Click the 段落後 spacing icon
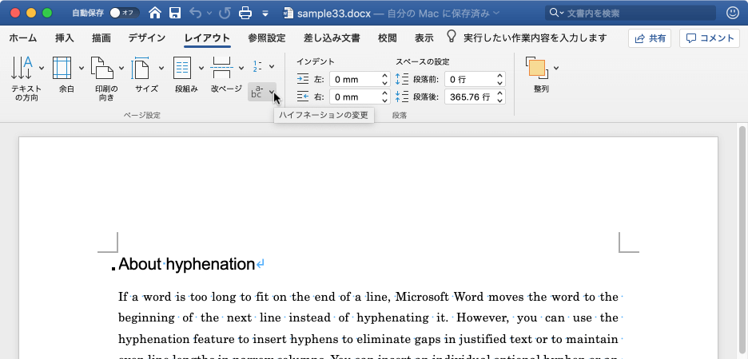The height and width of the screenshot is (359, 748). [402, 97]
